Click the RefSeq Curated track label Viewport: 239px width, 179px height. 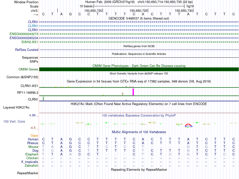coord(27,50)
